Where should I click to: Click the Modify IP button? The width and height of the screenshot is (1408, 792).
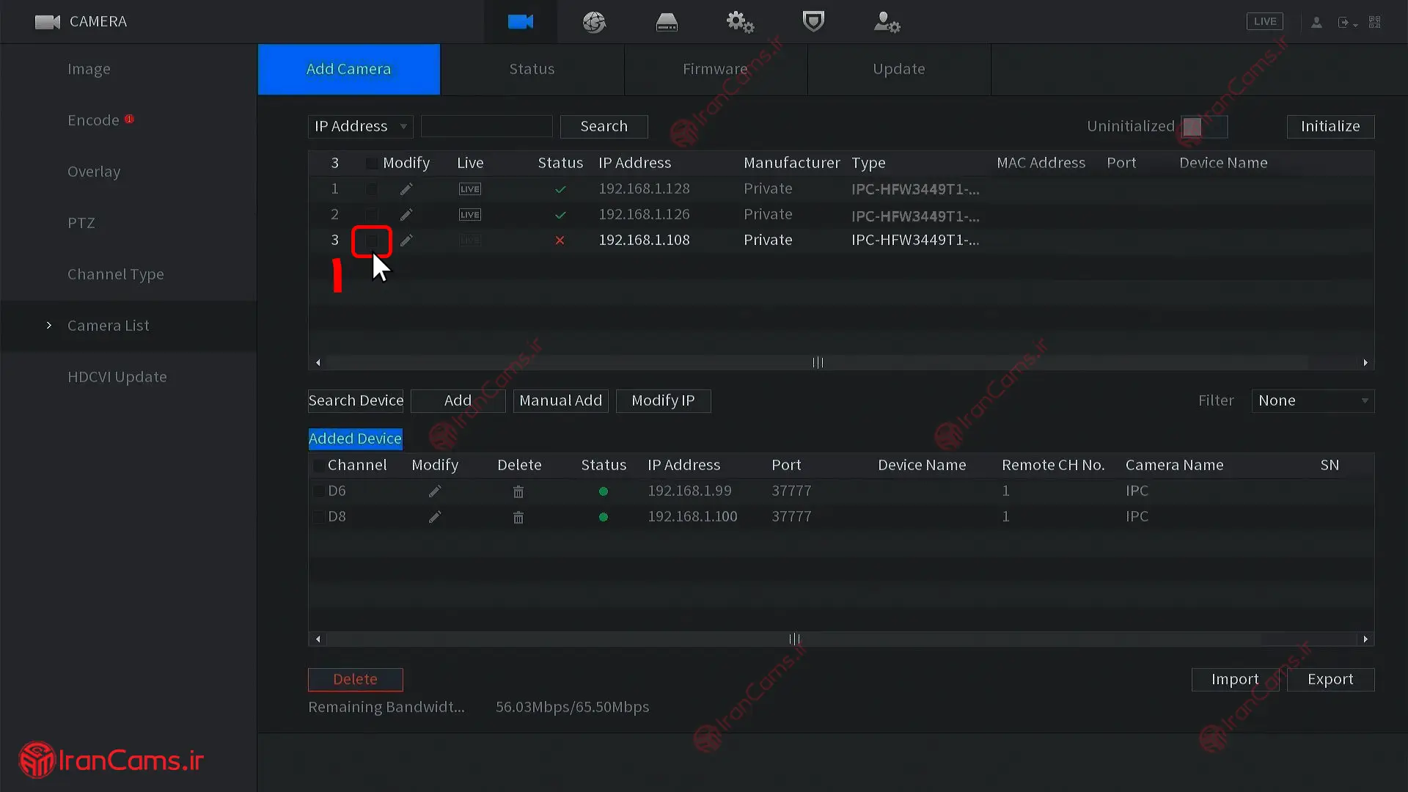coord(664,401)
